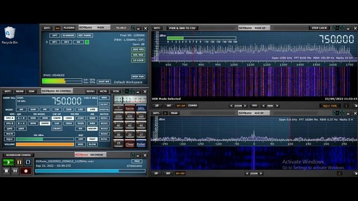Switch to VFO B
The image size is (358, 201).
tap(10, 123)
